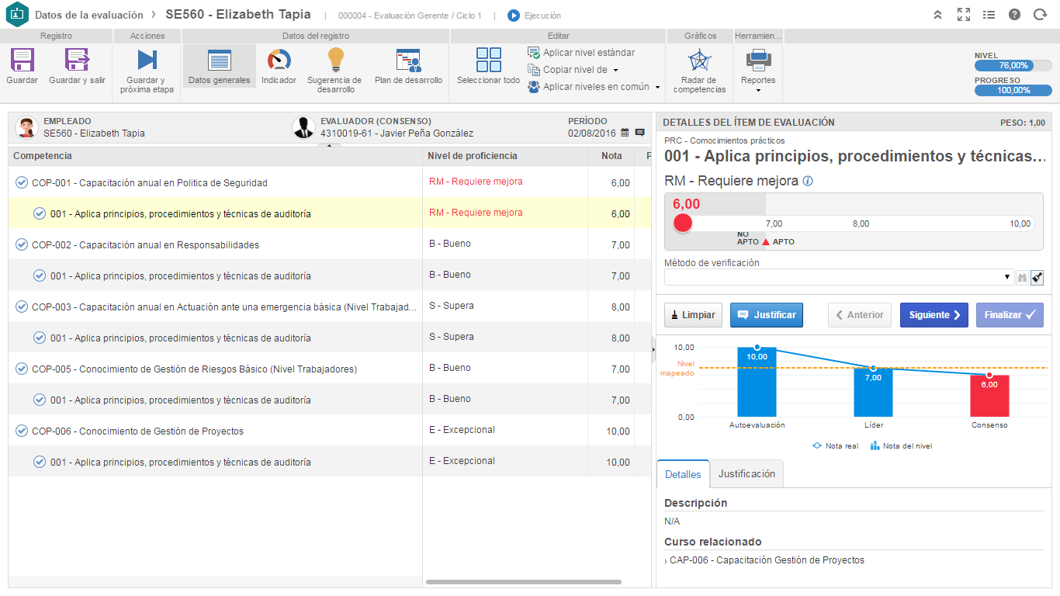Switch to the Justificación tab
The height and width of the screenshot is (596, 1060).
747,473
